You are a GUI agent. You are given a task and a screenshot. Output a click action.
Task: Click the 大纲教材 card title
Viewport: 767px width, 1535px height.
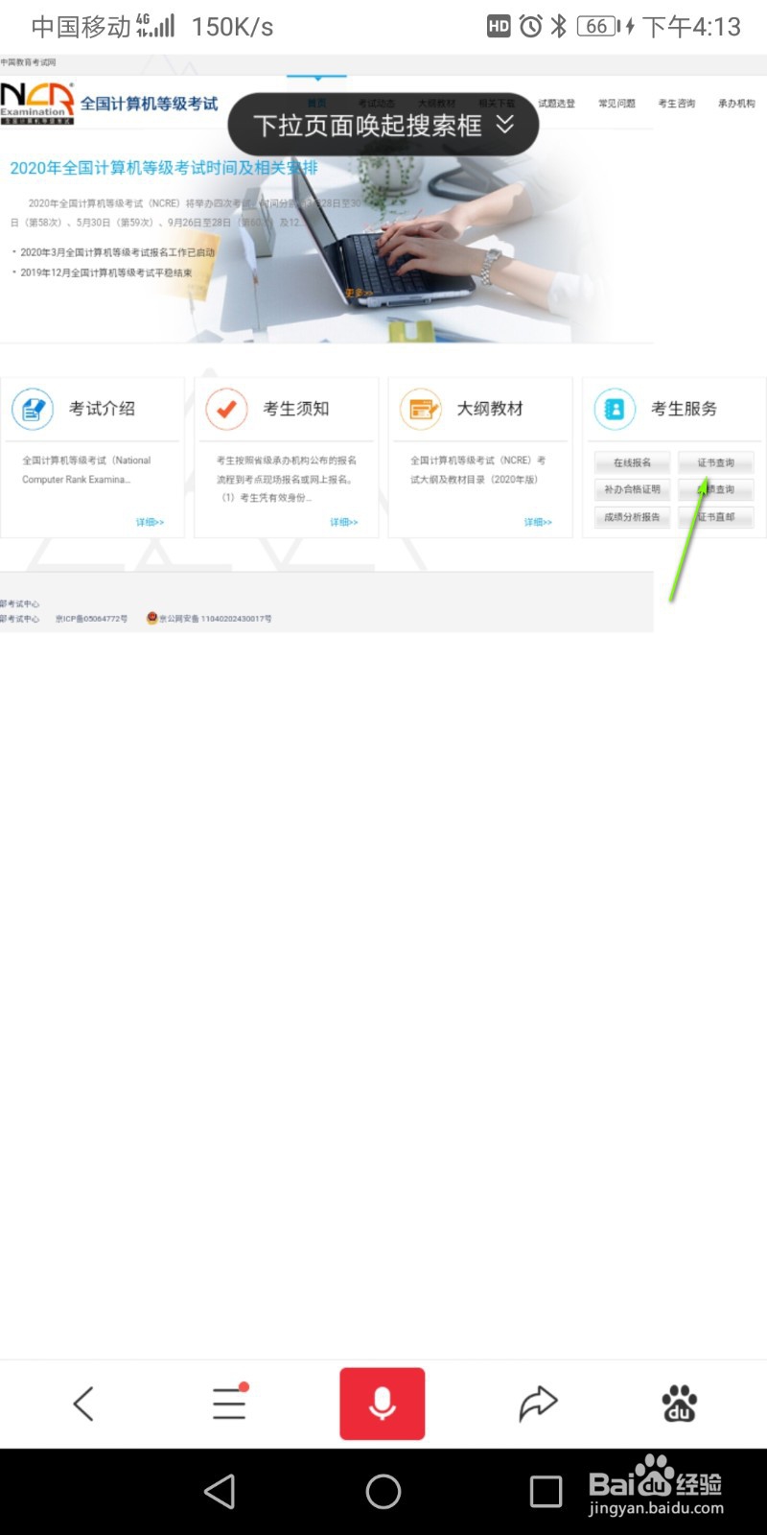pos(490,409)
